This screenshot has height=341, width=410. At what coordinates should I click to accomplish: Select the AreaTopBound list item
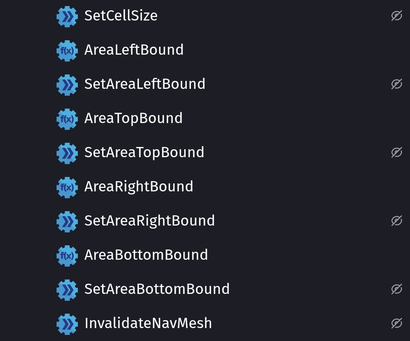coord(133,118)
